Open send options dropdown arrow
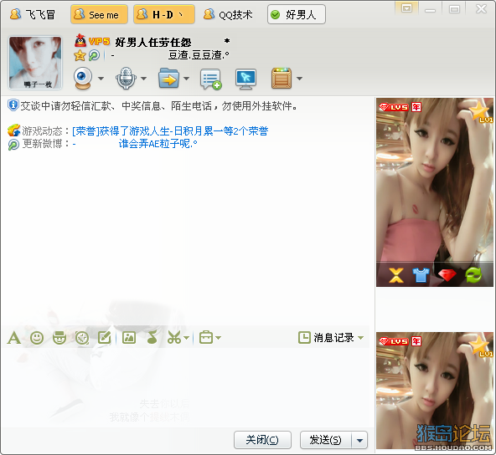496x455 pixels. (359, 440)
